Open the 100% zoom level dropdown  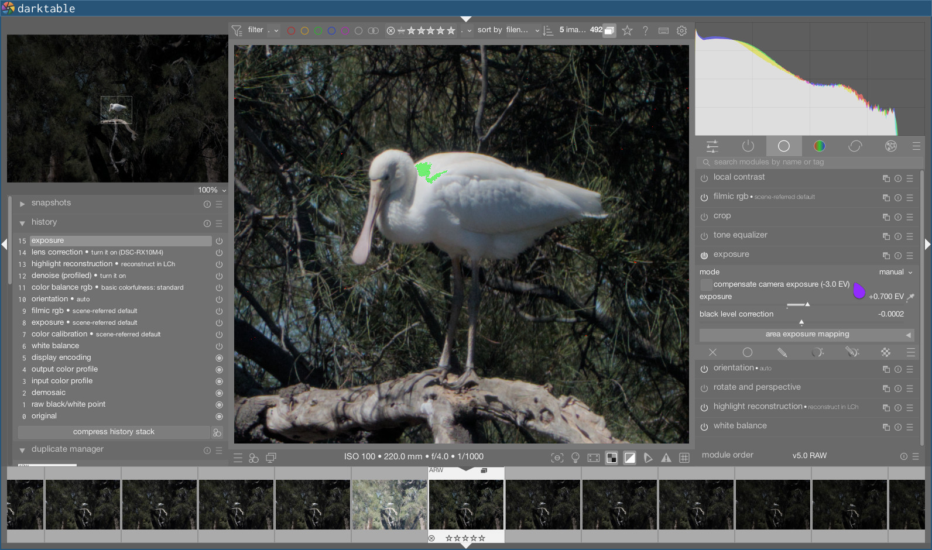point(212,190)
